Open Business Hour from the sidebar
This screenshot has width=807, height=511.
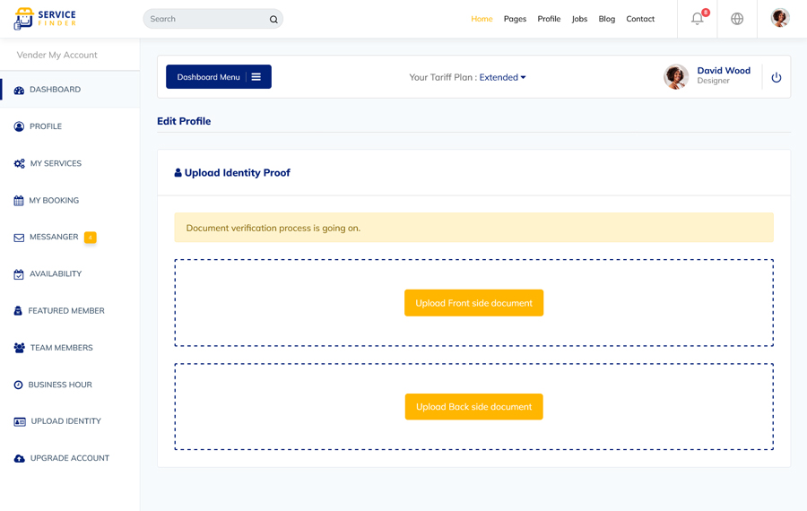pos(59,385)
